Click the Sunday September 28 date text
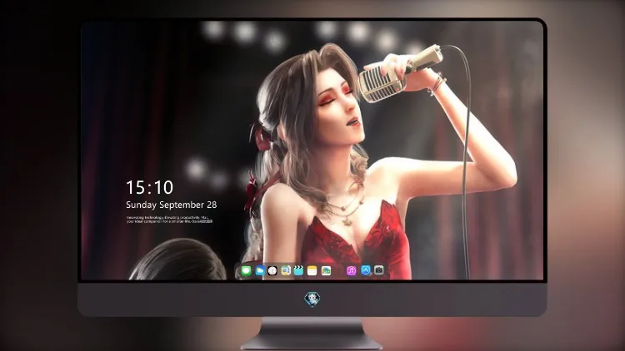This screenshot has height=351, width=625. (172, 205)
